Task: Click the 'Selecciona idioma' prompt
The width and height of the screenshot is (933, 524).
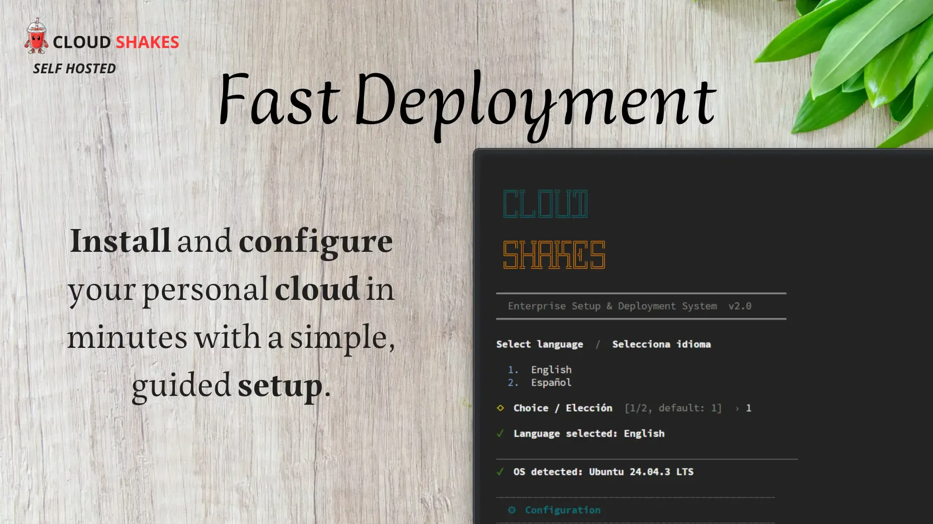Action: coord(661,344)
